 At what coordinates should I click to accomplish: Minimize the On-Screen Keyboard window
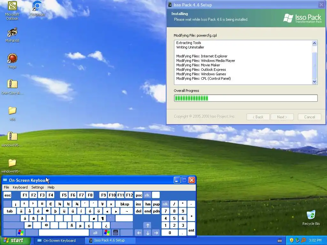(177, 180)
